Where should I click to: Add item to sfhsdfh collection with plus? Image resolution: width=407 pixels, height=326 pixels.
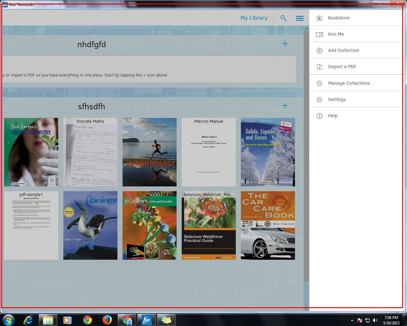pyautogui.click(x=285, y=106)
